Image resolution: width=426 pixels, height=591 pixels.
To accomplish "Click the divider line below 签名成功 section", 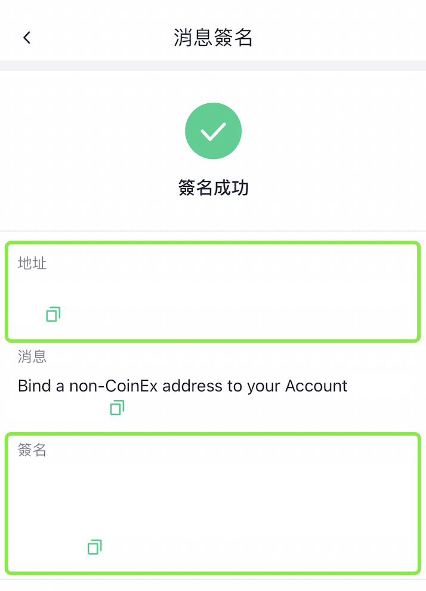I will coord(213,230).
